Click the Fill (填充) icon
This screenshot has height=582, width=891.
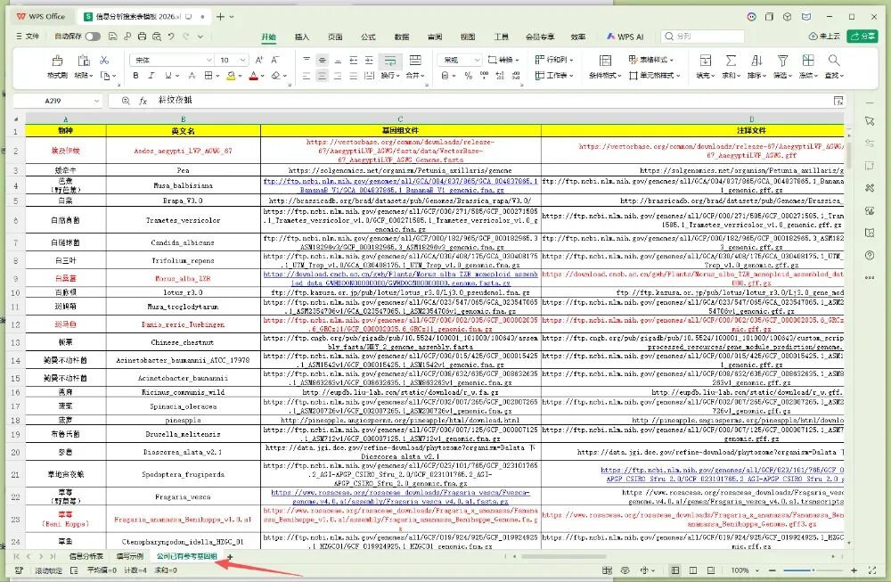[x=705, y=61]
